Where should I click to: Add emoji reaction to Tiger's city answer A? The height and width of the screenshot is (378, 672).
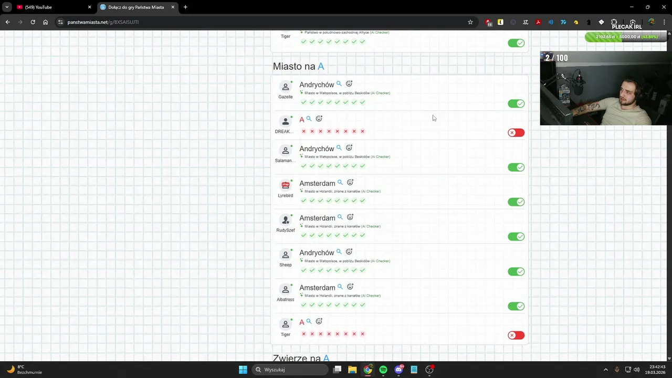[319, 322]
